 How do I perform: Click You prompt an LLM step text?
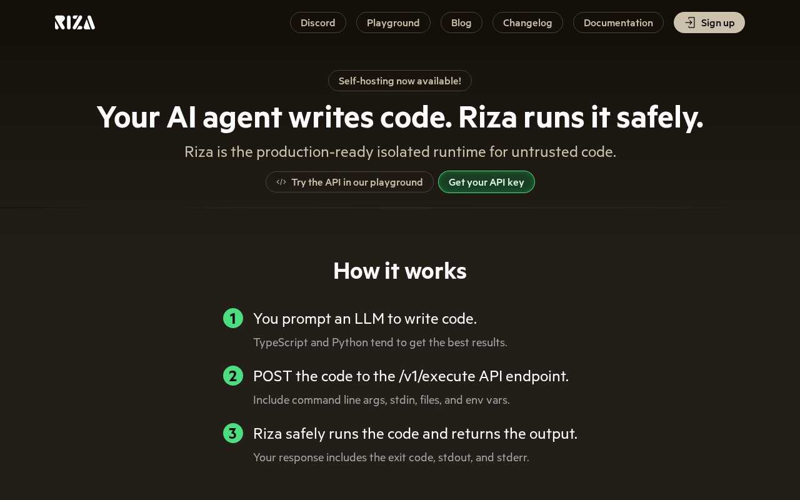(365, 318)
